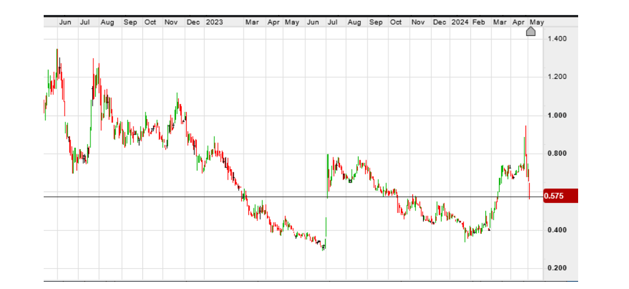This screenshot has height=289, width=629.
Task: Click the Mar label right after Feb
Action: (x=500, y=23)
